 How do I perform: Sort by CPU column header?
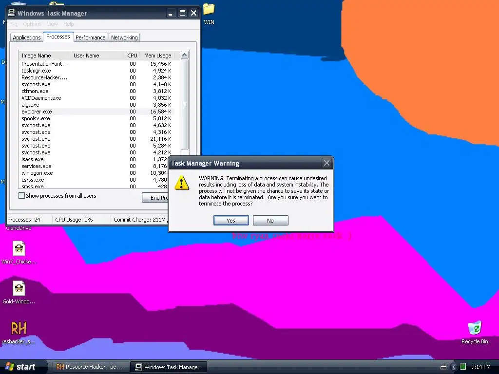click(132, 56)
